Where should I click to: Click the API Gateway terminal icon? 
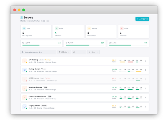(25, 61)
